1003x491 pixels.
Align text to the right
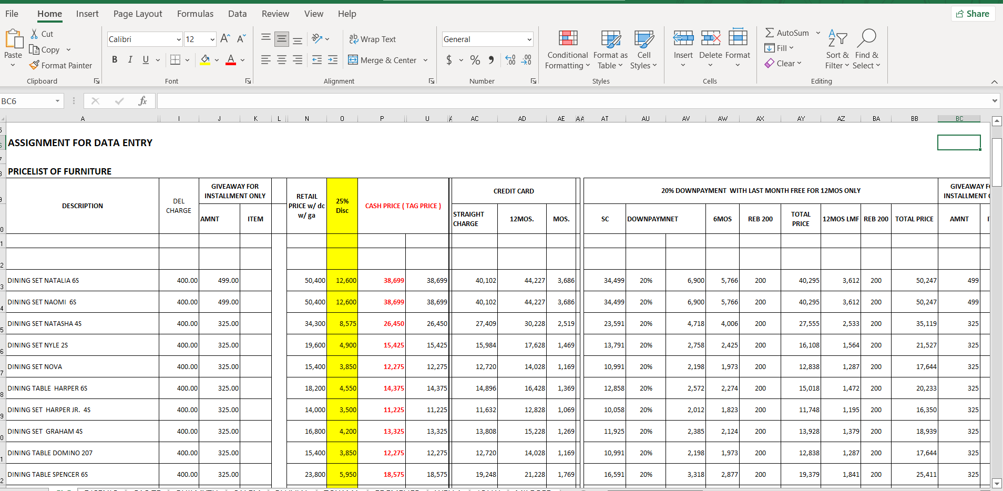click(298, 60)
